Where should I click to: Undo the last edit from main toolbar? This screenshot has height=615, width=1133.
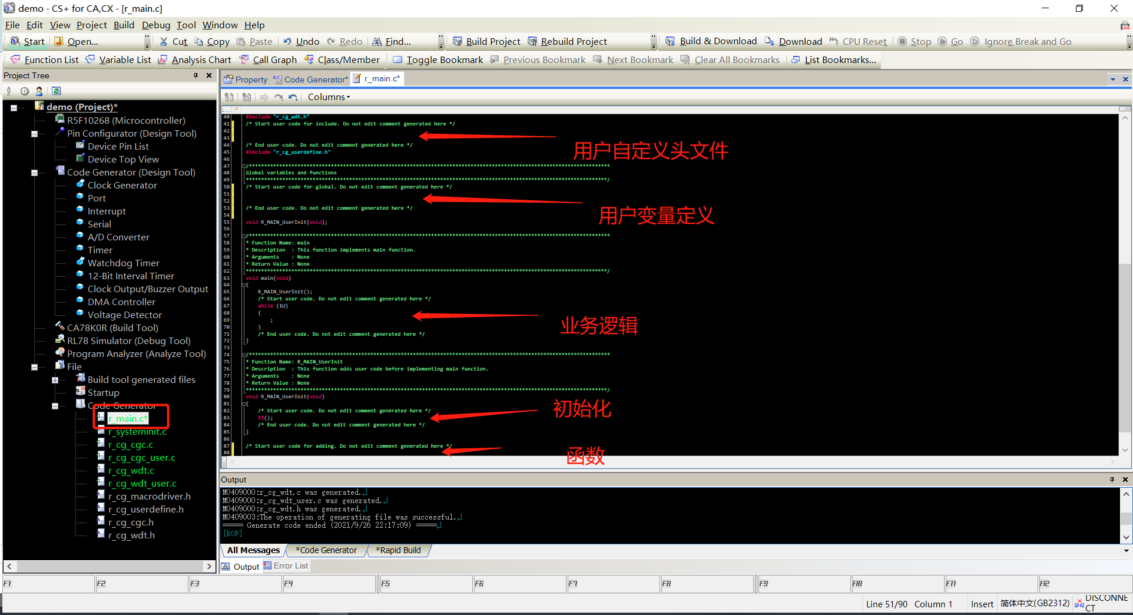pos(301,41)
